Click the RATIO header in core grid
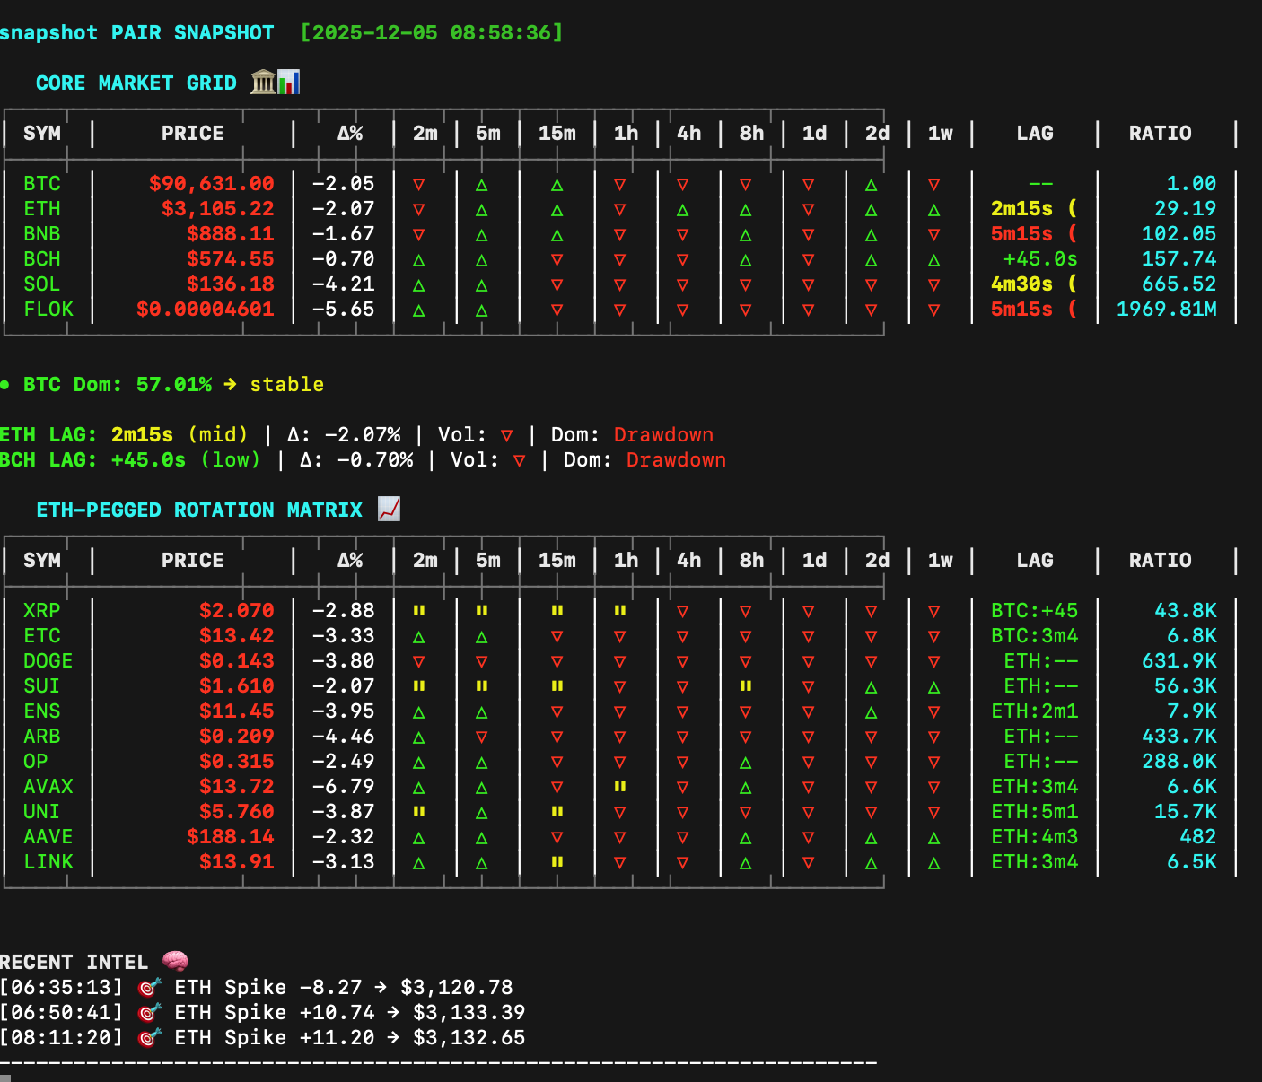This screenshot has height=1082, width=1262. (1161, 133)
